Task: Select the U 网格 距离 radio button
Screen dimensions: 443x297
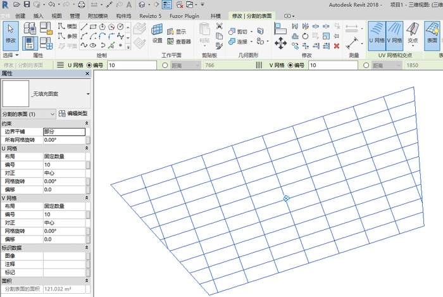Action: pyautogui.click(x=165, y=65)
